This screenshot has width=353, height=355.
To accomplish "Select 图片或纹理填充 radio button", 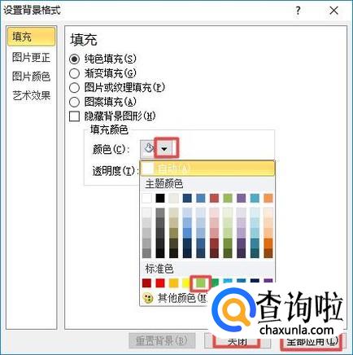I will [x=74, y=88].
